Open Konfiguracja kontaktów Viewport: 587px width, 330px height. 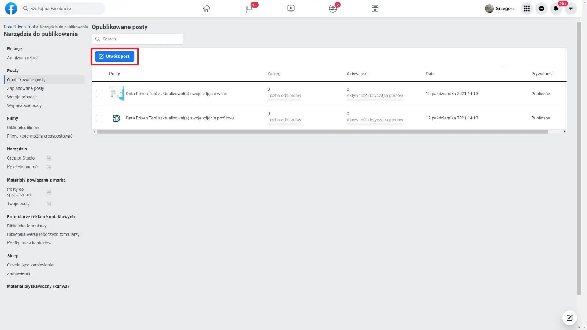29,243
